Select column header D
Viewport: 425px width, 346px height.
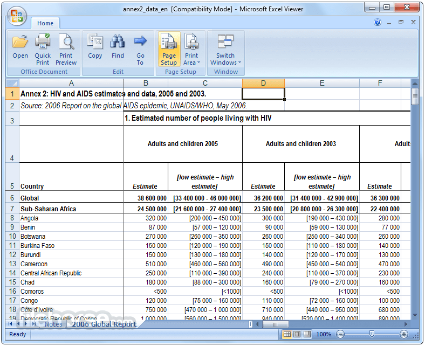(x=263, y=83)
